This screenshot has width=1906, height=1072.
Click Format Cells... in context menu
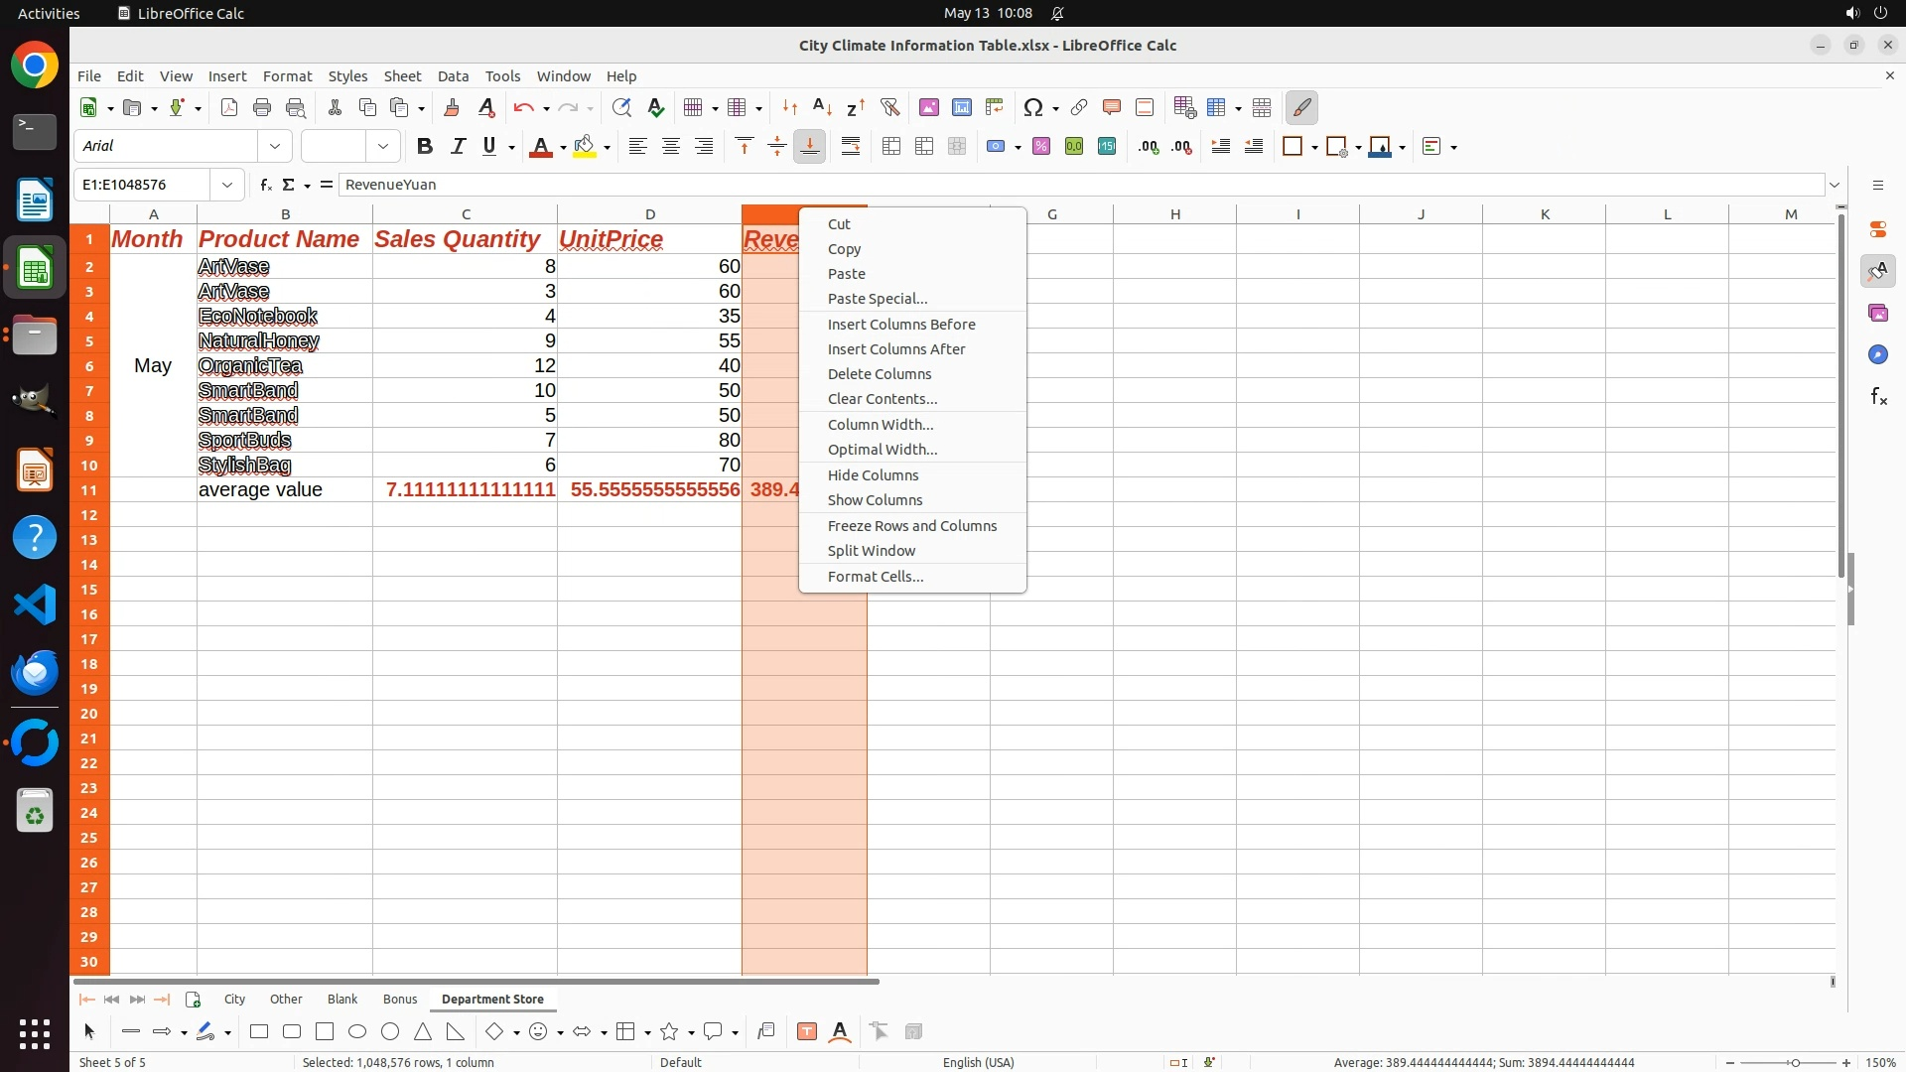875,577
